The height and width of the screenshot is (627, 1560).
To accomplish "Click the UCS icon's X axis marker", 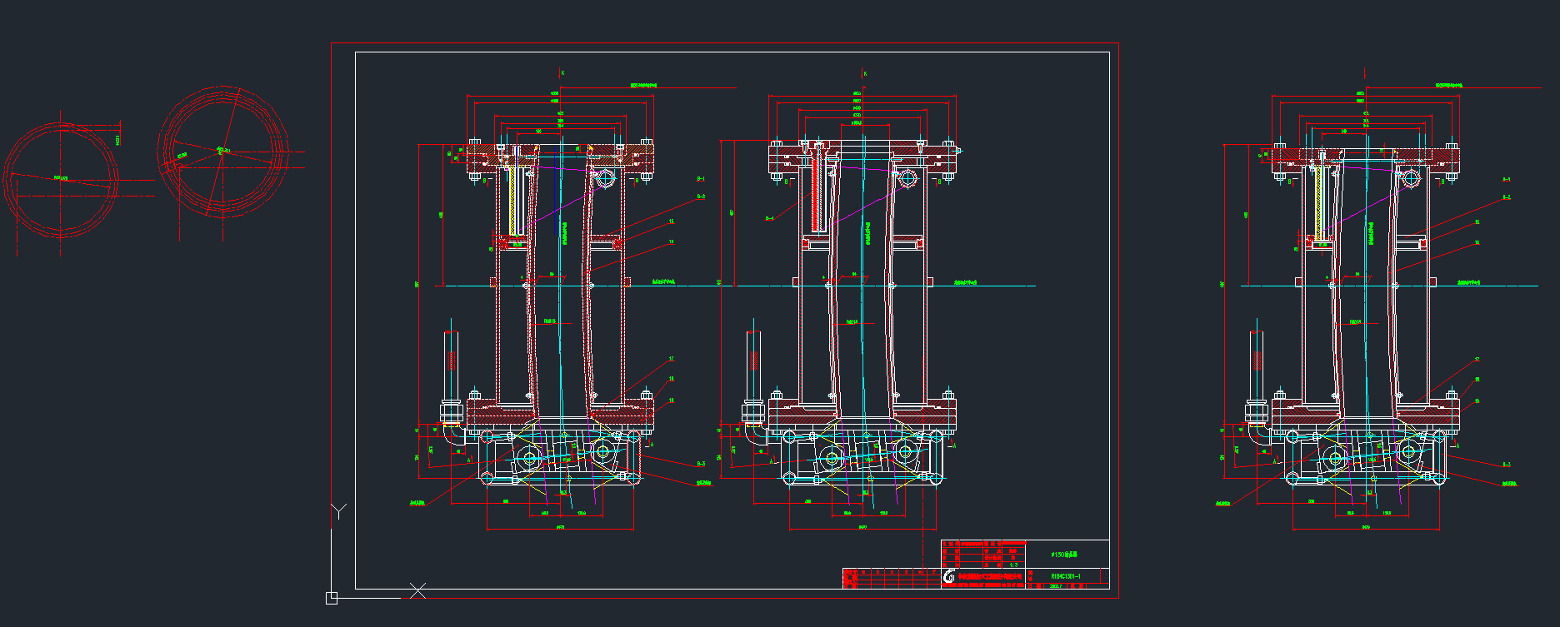I will pos(417,590).
